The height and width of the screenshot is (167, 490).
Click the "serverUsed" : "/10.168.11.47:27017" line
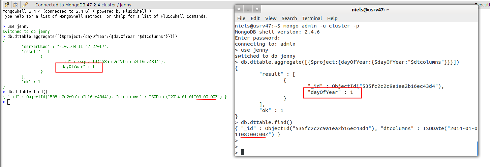(x=65, y=46)
